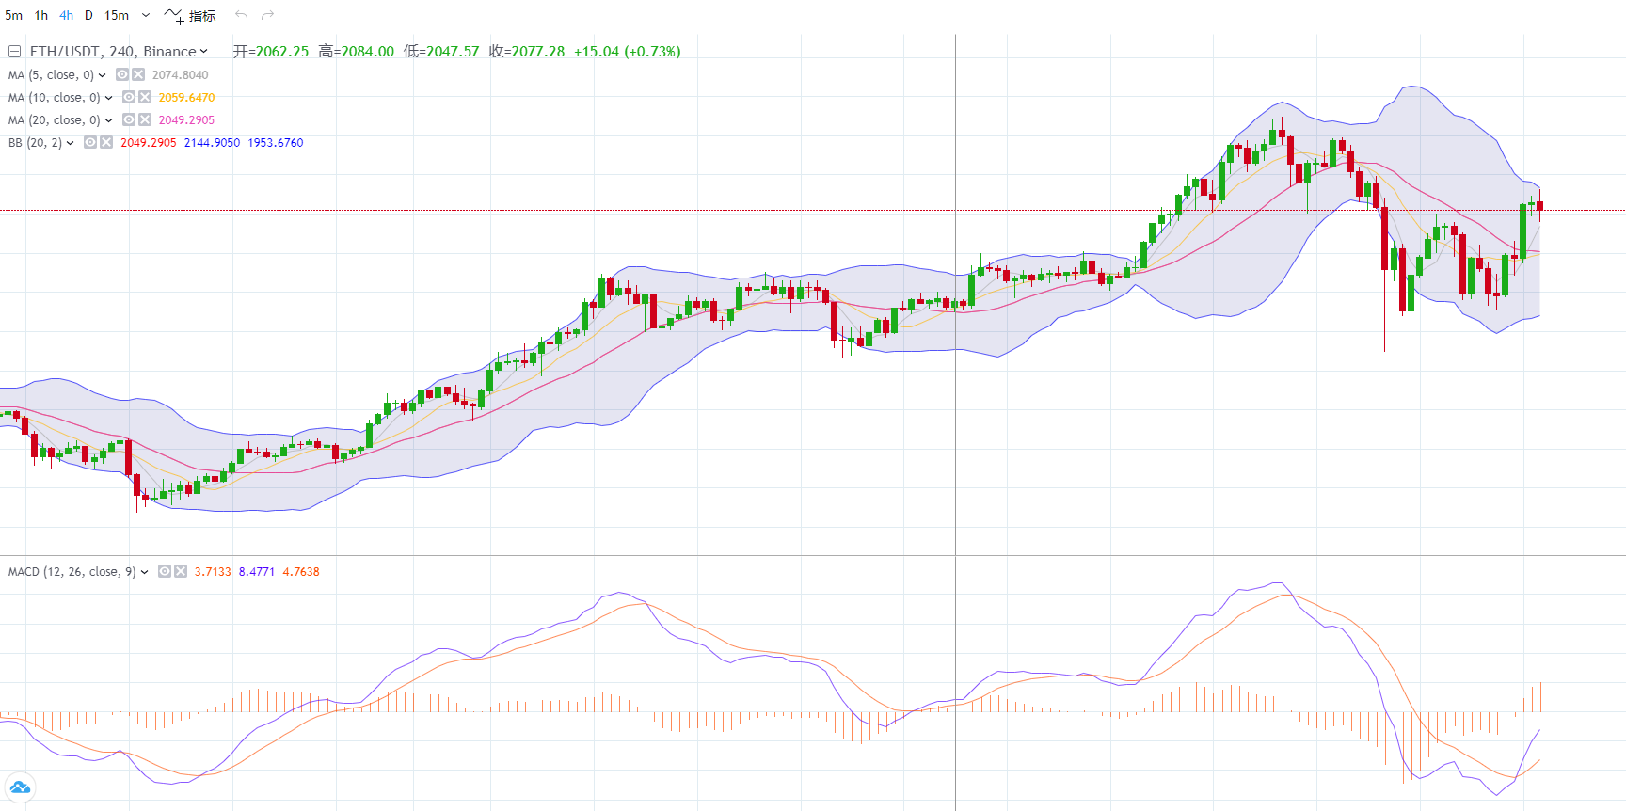The width and height of the screenshot is (1626, 811).
Task: Click the open price 开=2062.25
Action: pyautogui.click(x=271, y=52)
